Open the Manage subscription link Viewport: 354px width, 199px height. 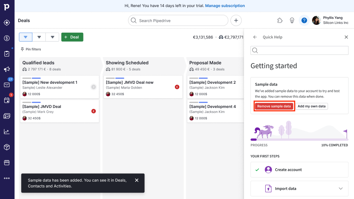point(225,6)
